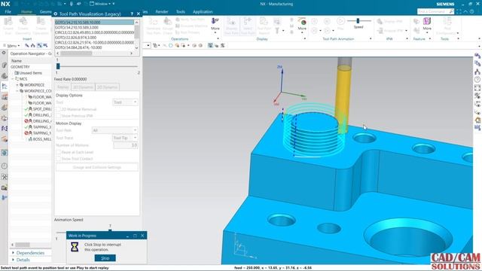This screenshot has height=271, width=482.
Task: Open the Render ribbon tab
Action: [162, 12]
